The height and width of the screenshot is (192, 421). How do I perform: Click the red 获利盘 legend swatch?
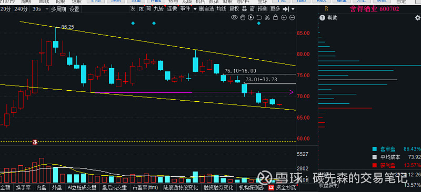[375, 165]
